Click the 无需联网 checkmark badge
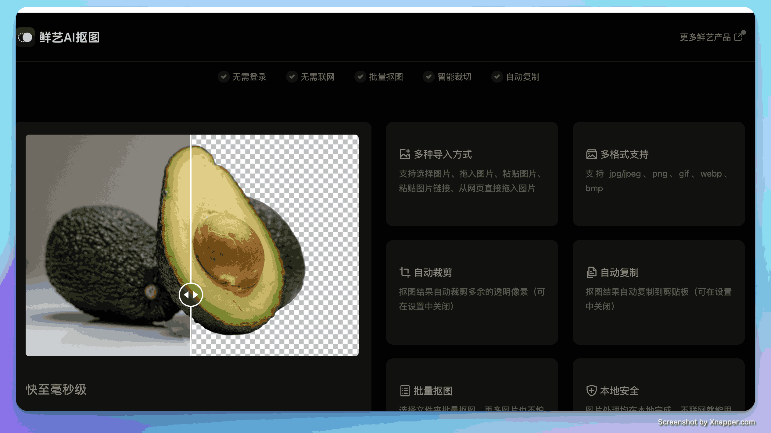771x433 pixels. [x=292, y=77]
